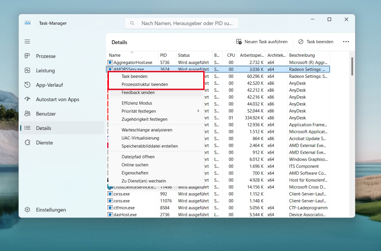Open Einstellungen in the sidebar
Viewport: 381px width, 251px height.
[62, 210]
